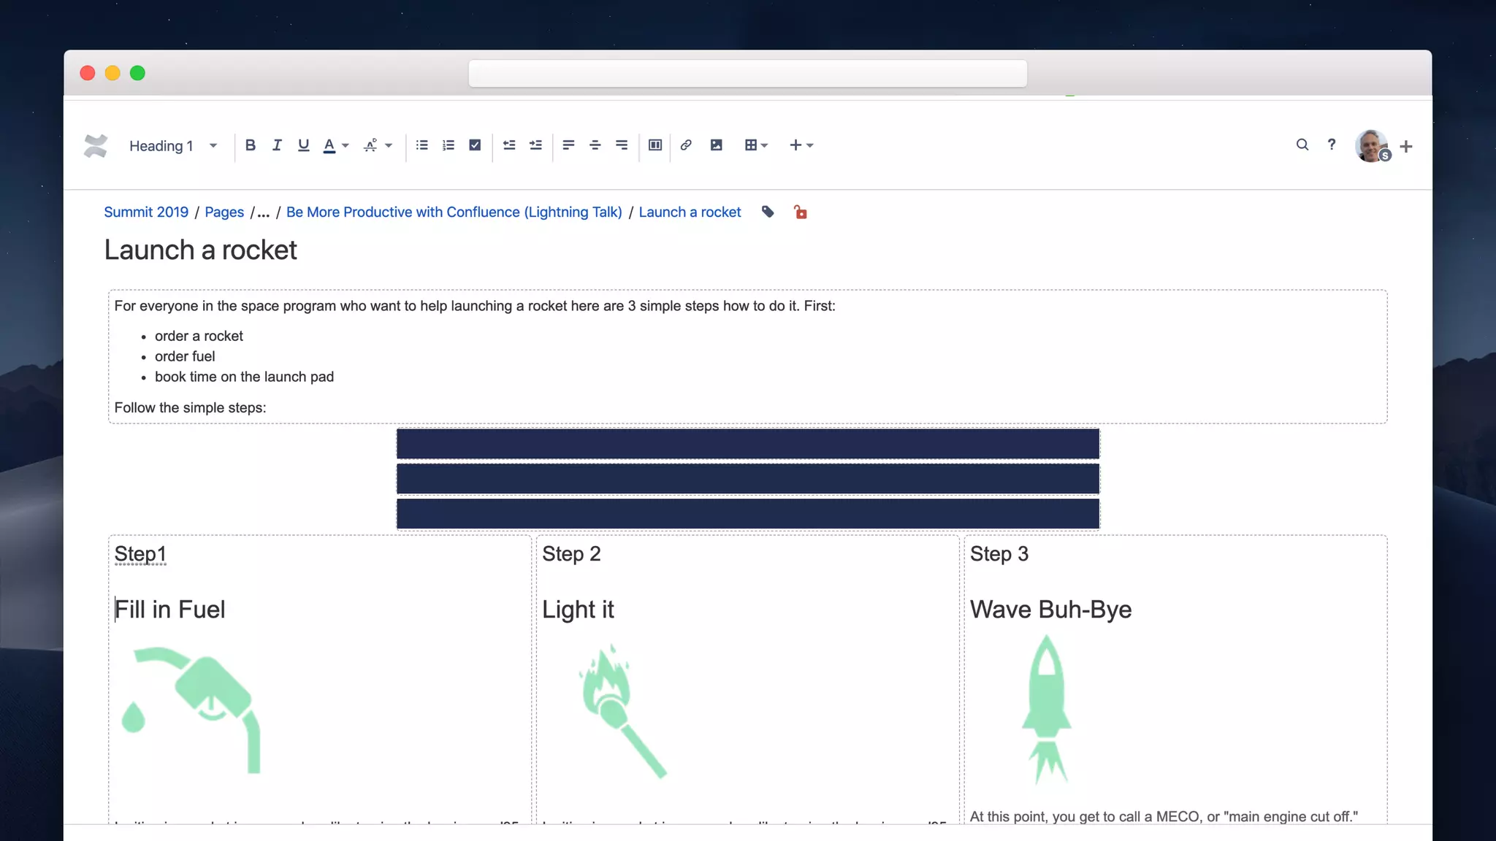Screen dimensions: 1496x841
Task: Open Heading 1 paragraph style dropdown
Action: [x=173, y=146]
